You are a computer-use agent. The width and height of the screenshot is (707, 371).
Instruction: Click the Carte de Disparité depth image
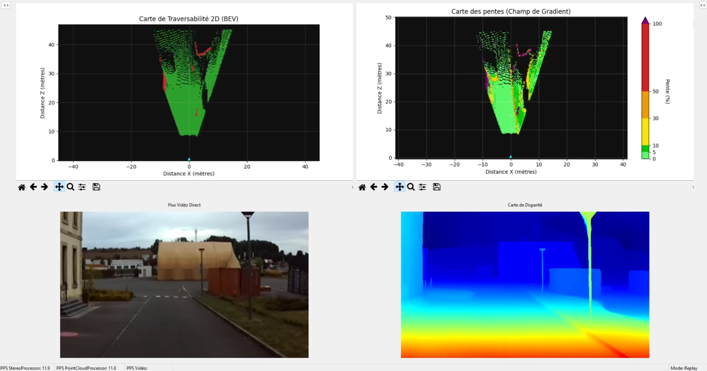point(525,285)
